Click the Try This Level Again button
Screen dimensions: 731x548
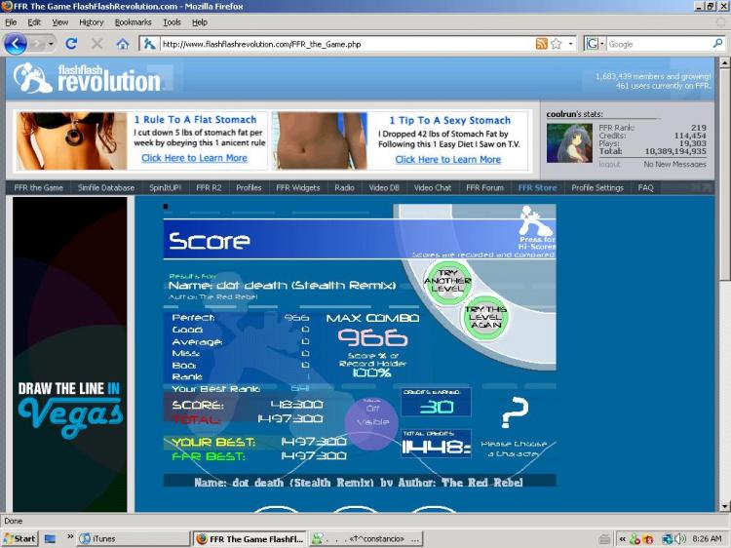pos(485,317)
